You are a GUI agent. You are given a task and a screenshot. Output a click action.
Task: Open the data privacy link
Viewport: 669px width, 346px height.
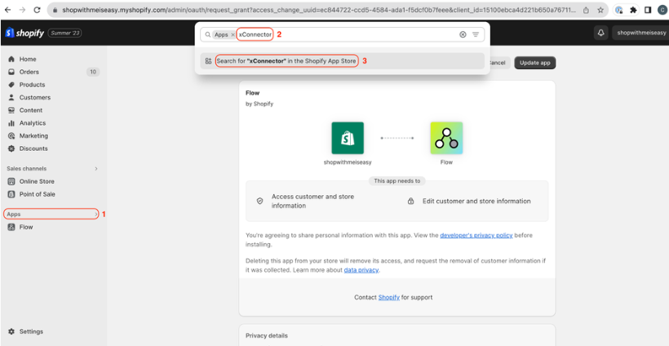(361, 270)
